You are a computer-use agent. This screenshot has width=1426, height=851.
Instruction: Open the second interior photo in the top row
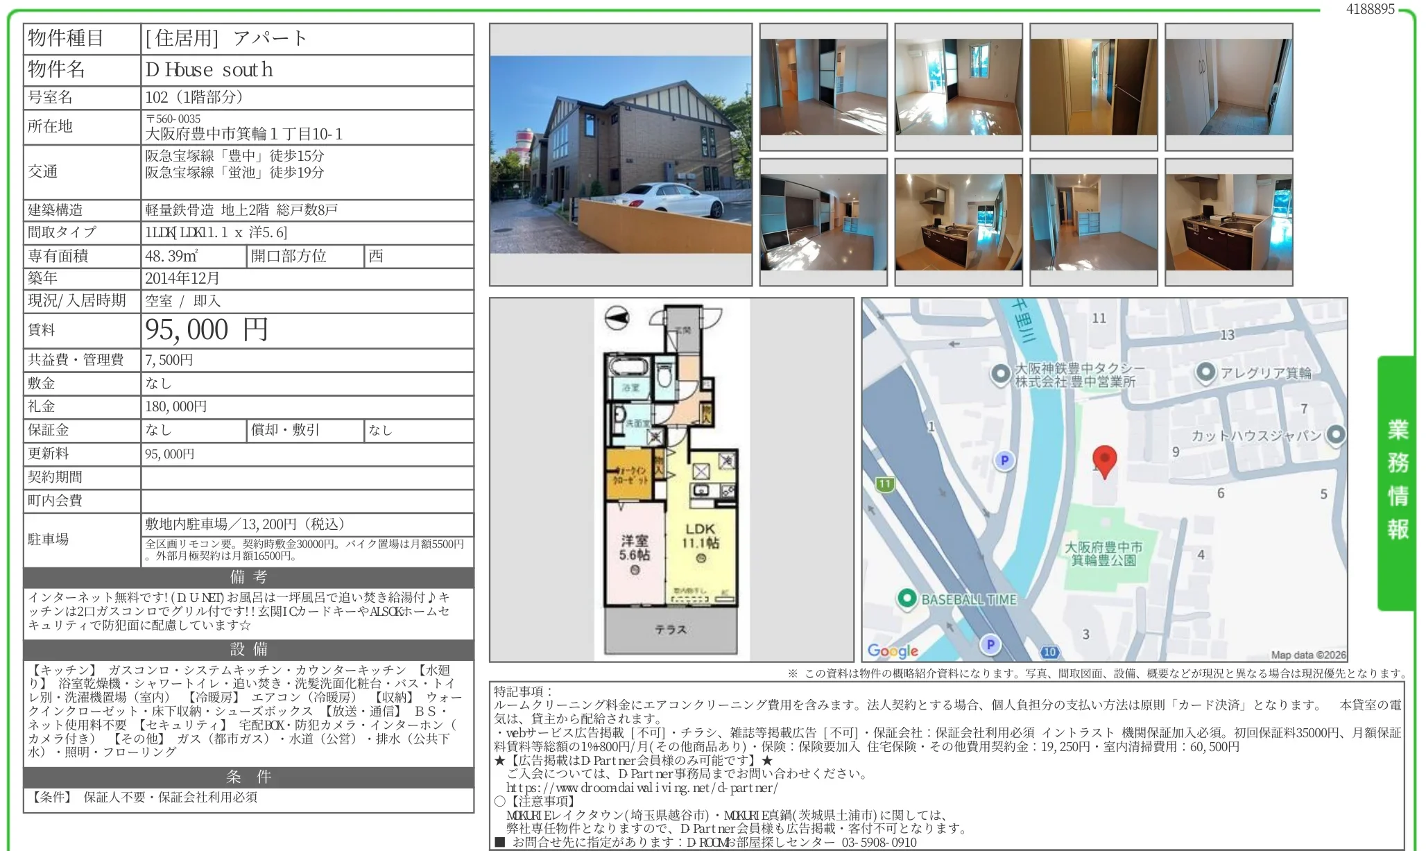pyautogui.click(x=959, y=87)
